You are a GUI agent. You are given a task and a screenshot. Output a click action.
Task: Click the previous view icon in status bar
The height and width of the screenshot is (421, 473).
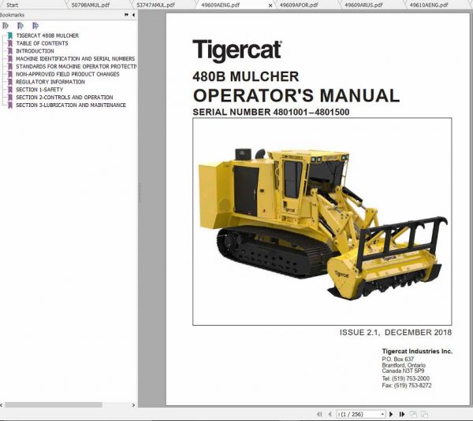[x=413, y=415]
